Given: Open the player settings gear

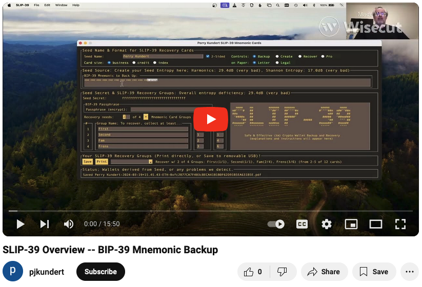Looking at the screenshot, I should tap(327, 224).
